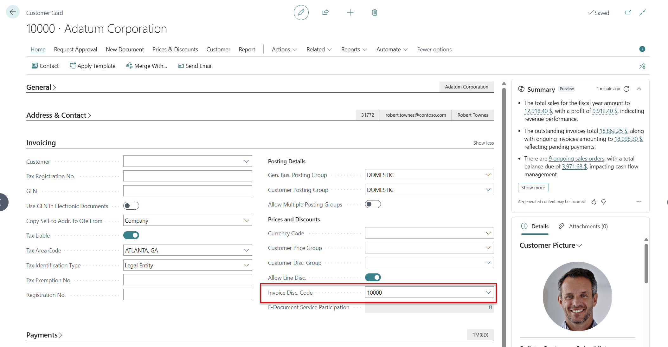Click Show more in Summary

click(533, 188)
